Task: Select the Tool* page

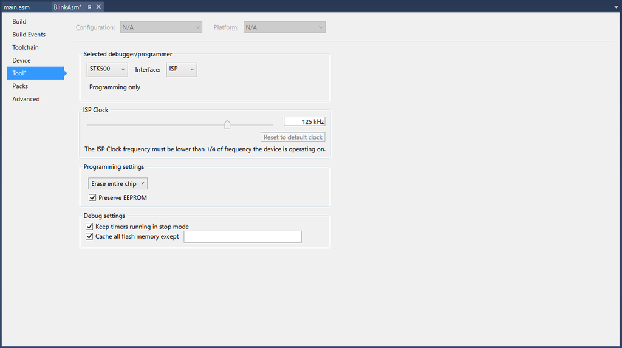Action: click(35, 73)
